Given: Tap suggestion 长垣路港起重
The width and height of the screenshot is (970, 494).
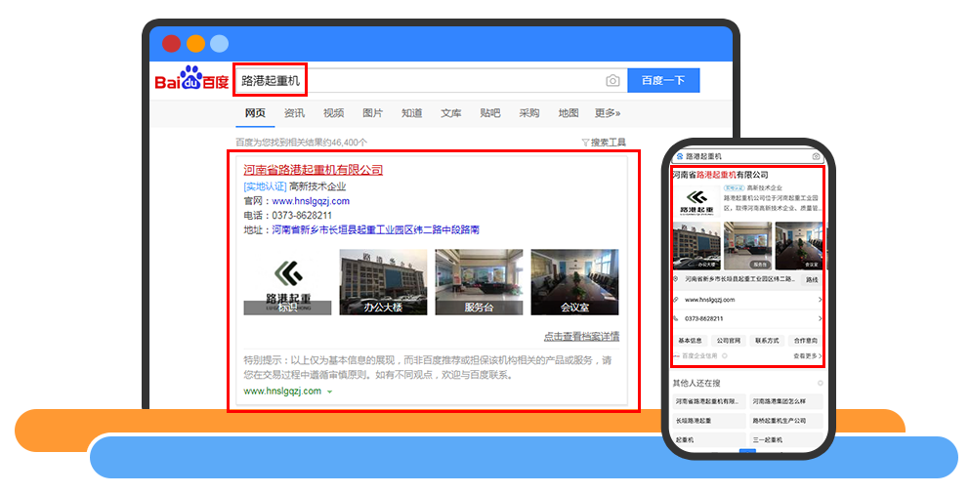Looking at the screenshot, I should [709, 421].
